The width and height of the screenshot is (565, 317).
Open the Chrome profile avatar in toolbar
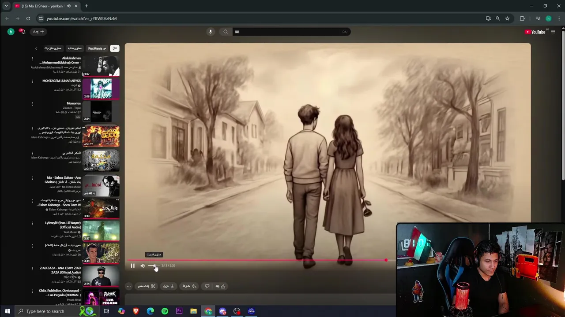click(x=548, y=18)
